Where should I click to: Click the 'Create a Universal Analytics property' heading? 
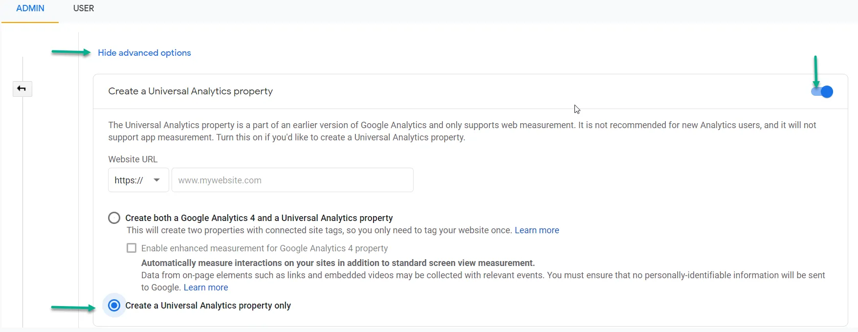tap(190, 91)
